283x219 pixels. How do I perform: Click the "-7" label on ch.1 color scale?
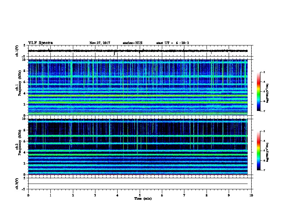tap(263, 111)
